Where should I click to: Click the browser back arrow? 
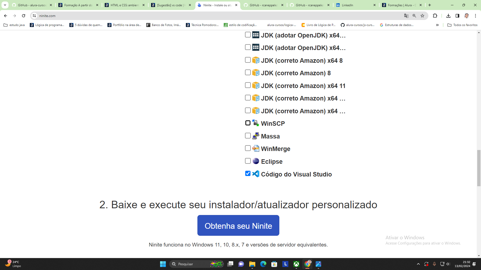tap(6, 16)
